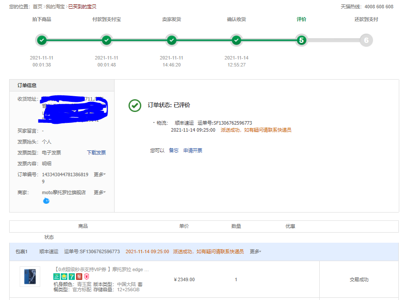
Task: Click the pink shield guarantee icon
Action: coord(87,276)
